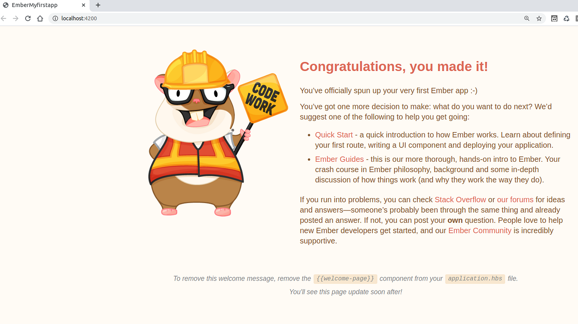Visit the our forums link
The image size is (578, 324).
[x=515, y=200]
